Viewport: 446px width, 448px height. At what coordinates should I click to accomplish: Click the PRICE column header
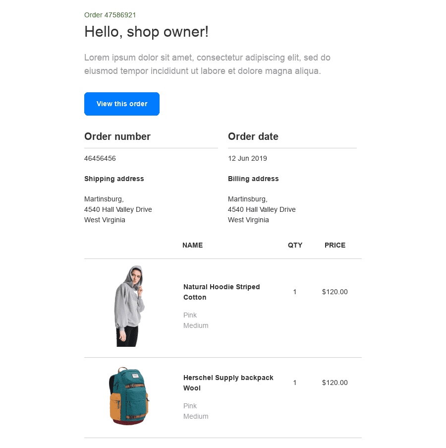[335, 246]
